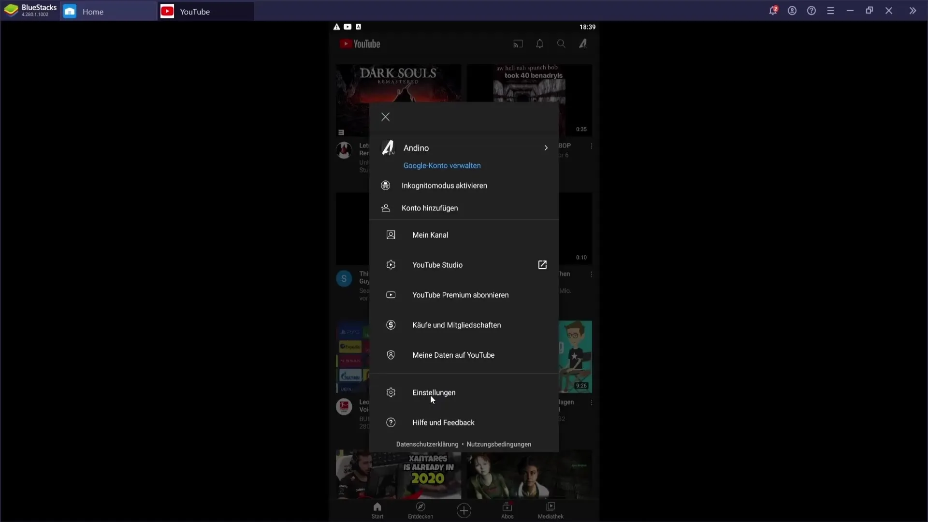Click the Mein Kanal profile icon
928x522 pixels.
coord(391,234)
